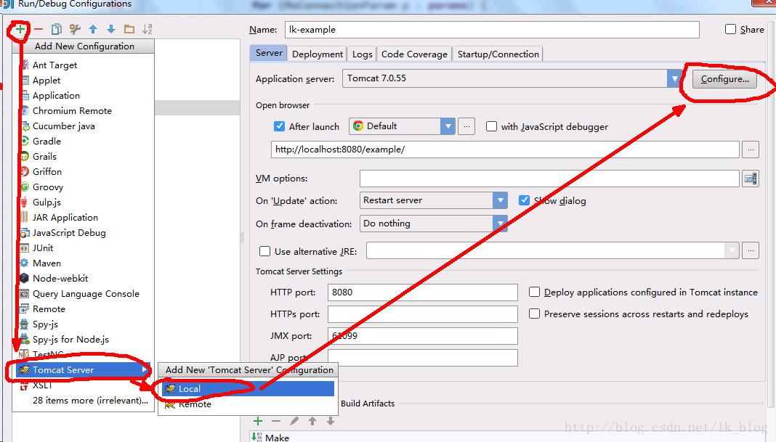
Task: Uncheck After launch checkbox
Action: [x=279, y=126]
